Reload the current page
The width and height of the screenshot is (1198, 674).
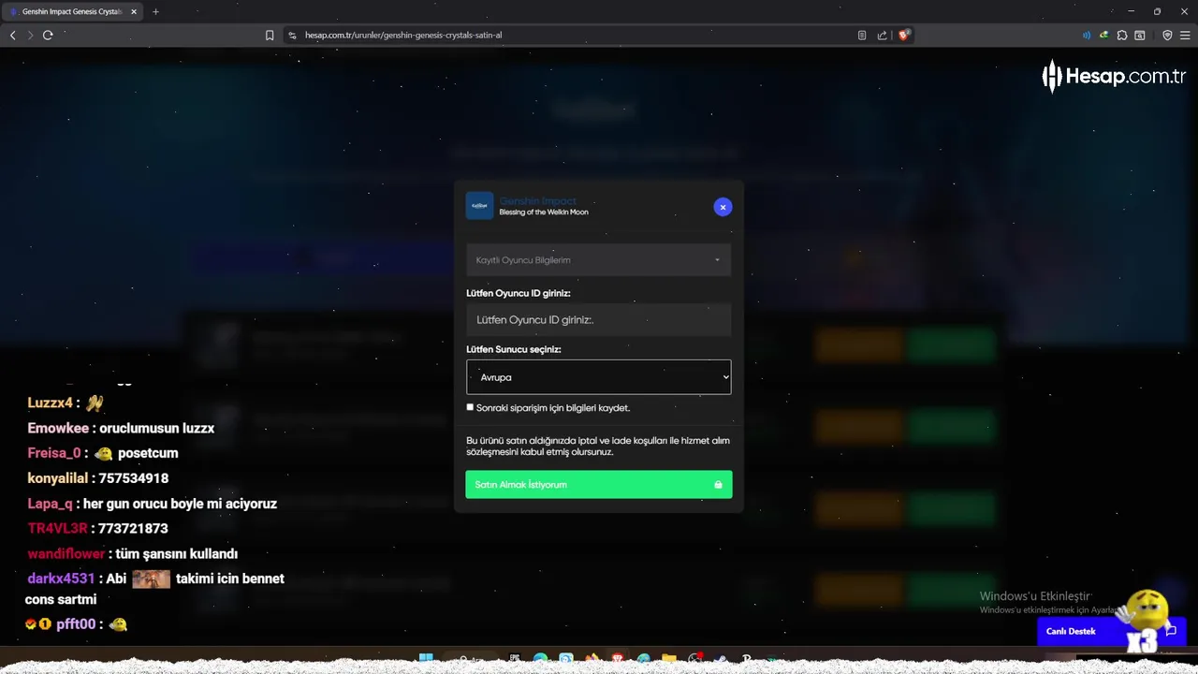(x=48, y=35)
